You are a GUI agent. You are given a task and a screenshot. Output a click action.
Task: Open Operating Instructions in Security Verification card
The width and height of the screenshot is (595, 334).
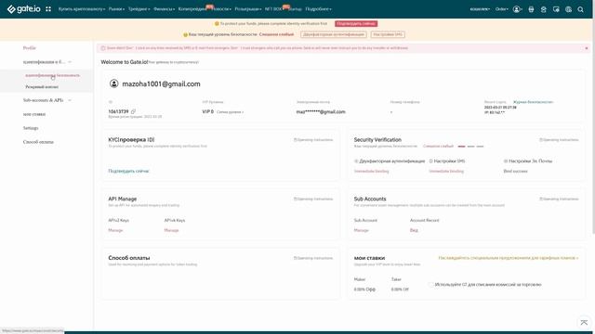[x=559, y=140]
